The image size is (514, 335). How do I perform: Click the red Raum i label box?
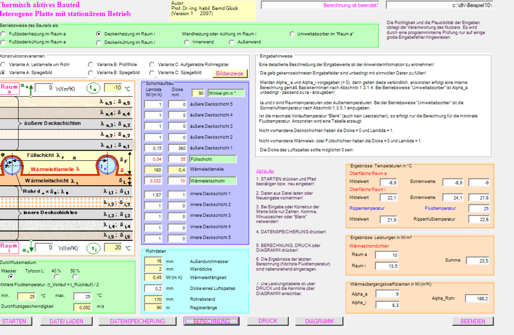coord(9,247)
